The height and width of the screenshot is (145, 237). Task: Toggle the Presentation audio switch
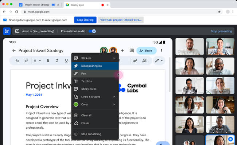(x=92, y=31)
